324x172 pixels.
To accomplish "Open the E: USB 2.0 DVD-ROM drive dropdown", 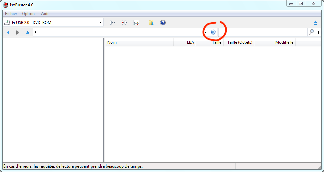I will pyautogui.click(x=100, y=23).
